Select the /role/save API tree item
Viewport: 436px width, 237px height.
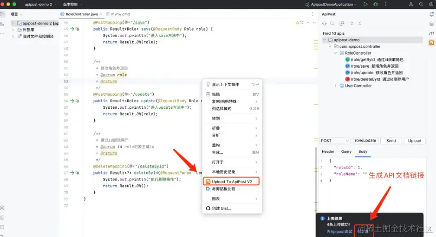click(x=372, y=66)
